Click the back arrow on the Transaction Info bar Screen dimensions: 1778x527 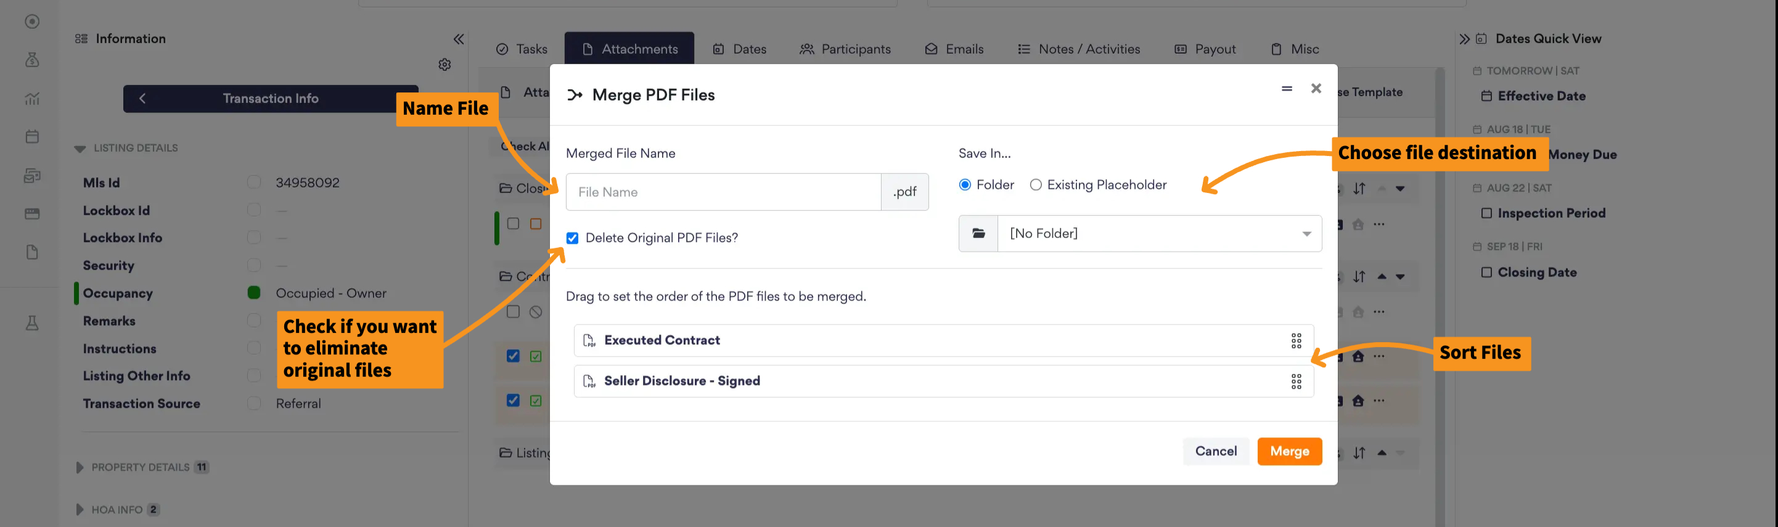coord(142,99)
